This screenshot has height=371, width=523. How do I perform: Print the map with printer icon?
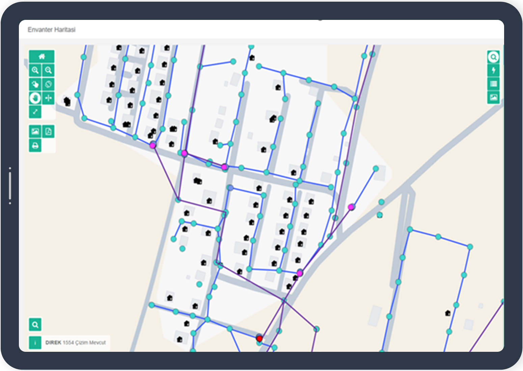click(x=35, y=145)
